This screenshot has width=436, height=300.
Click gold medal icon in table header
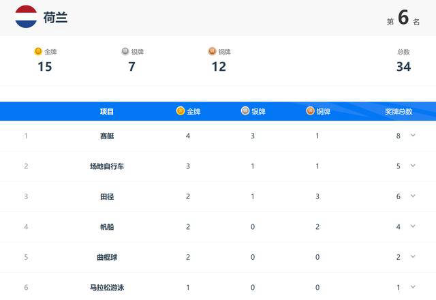181,110
